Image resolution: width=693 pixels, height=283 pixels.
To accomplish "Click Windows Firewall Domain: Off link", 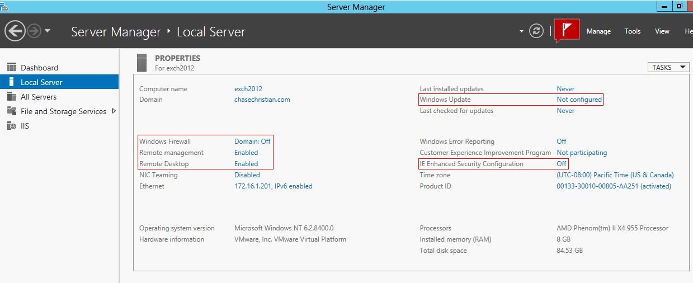I will click(x=252, y=141).
